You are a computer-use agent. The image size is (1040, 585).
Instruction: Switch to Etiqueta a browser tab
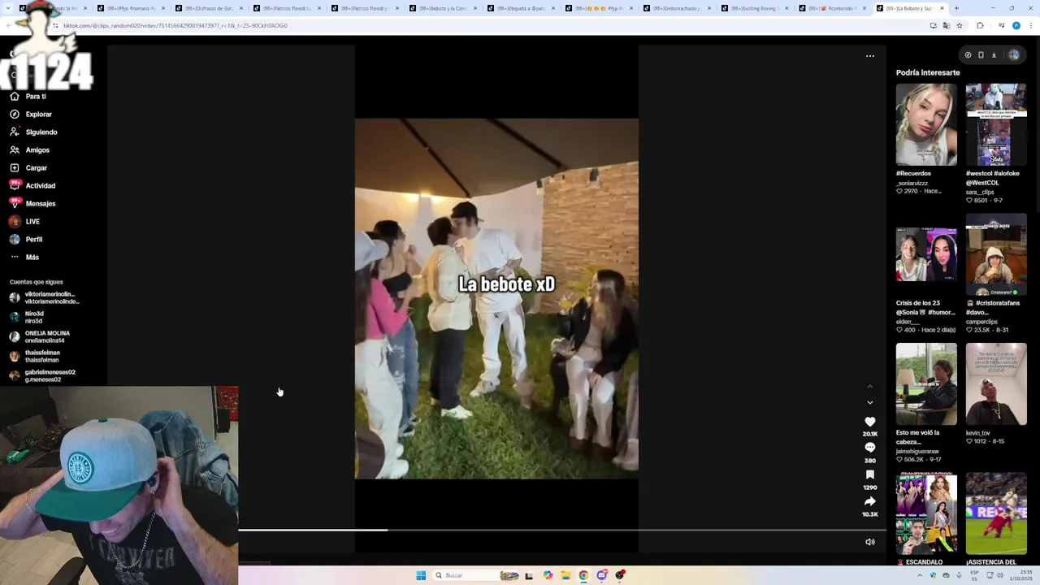[x=521, y=8]
